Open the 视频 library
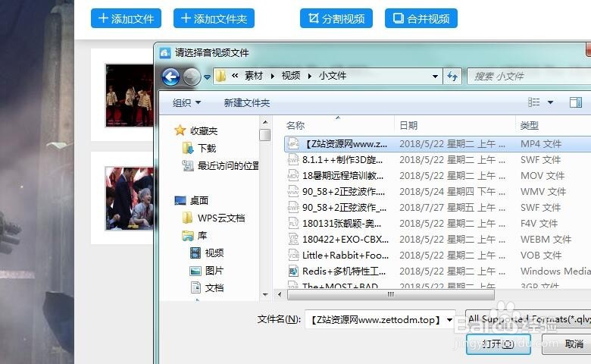 click(207, 253)
